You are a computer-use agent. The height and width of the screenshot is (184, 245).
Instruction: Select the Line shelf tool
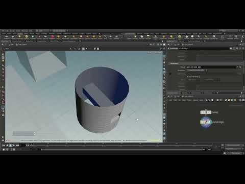(x=45, y=37)
